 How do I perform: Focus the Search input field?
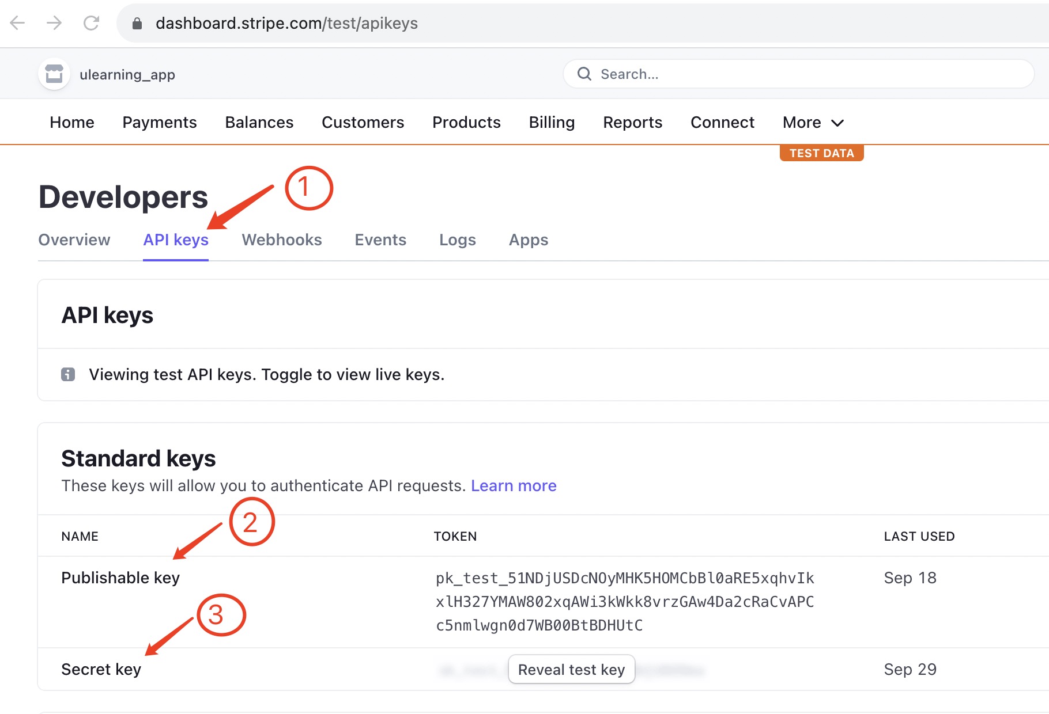799,74
